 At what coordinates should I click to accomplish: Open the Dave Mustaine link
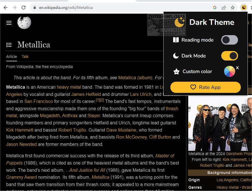[121, 130]
